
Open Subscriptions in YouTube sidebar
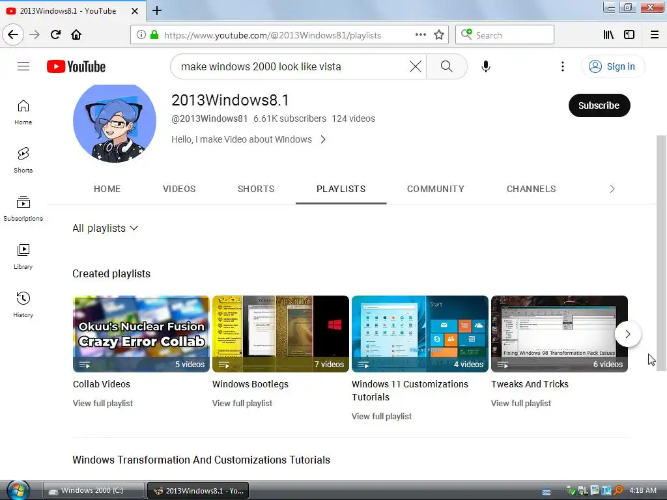point(23,208)
